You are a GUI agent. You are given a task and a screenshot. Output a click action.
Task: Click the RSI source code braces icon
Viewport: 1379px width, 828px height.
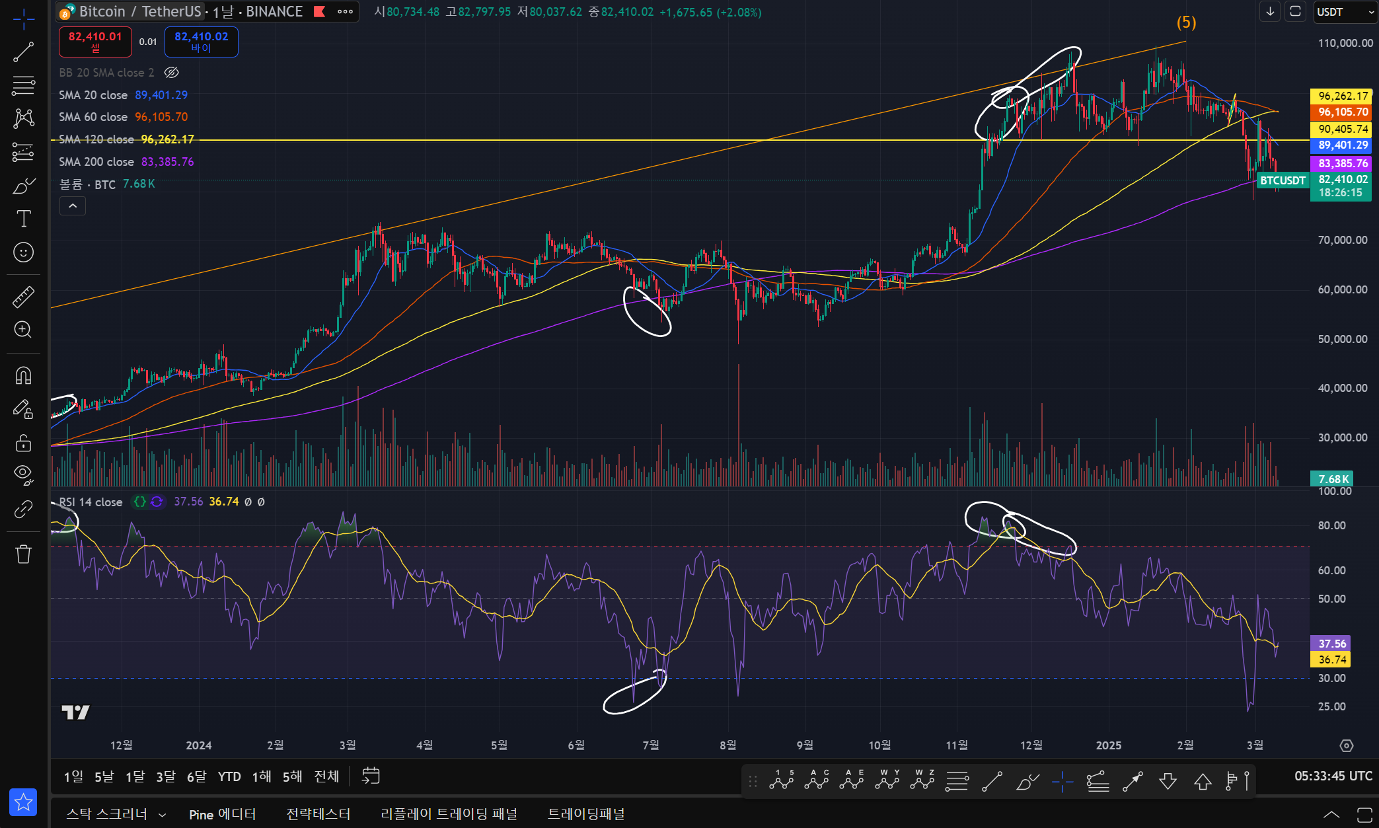140,502
